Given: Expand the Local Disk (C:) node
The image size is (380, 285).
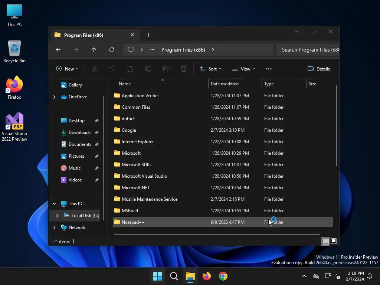Looking at the screenshot, I should point(57,216).
